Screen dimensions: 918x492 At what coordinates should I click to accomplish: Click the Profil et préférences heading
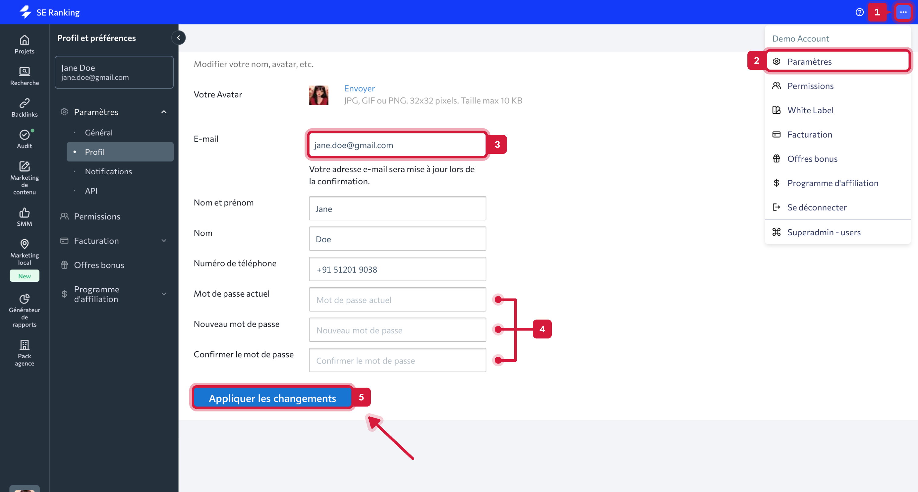pyautogui.click(x=96, y=38)
